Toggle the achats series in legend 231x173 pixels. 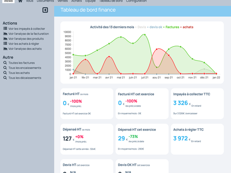click(x=188, y=27)
